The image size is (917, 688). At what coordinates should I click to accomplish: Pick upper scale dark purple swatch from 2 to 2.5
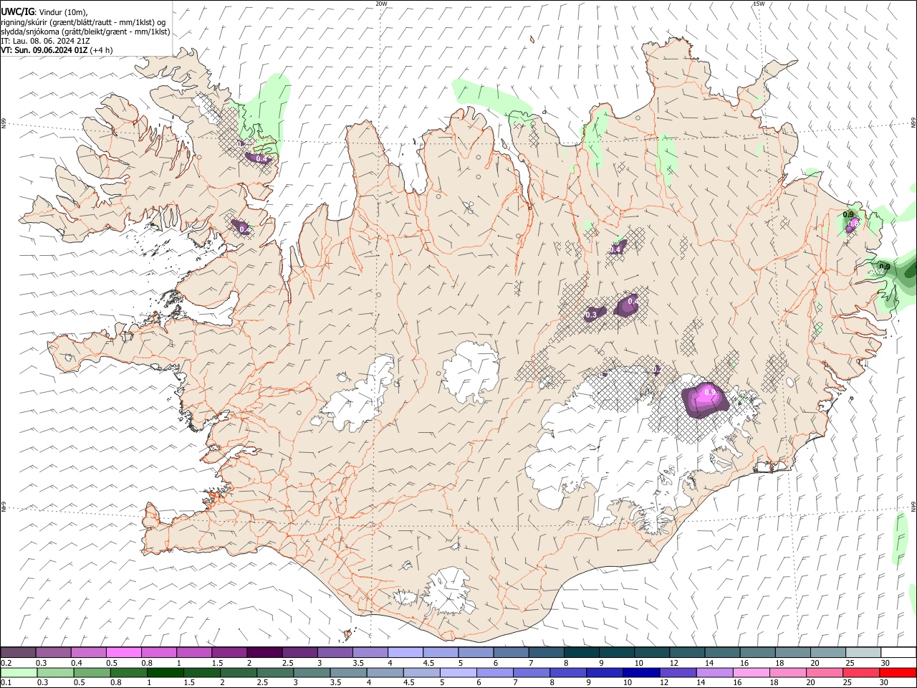pos(264,652)
